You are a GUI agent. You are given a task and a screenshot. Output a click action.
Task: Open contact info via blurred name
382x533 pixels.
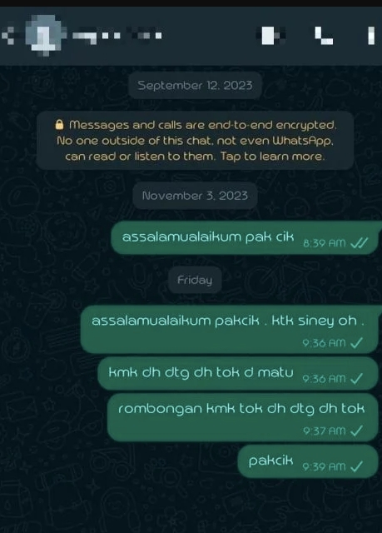(117, 36)
